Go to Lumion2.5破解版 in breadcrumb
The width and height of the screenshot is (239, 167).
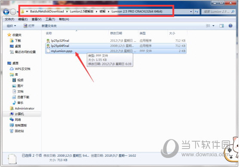click(x=82, y=12)
